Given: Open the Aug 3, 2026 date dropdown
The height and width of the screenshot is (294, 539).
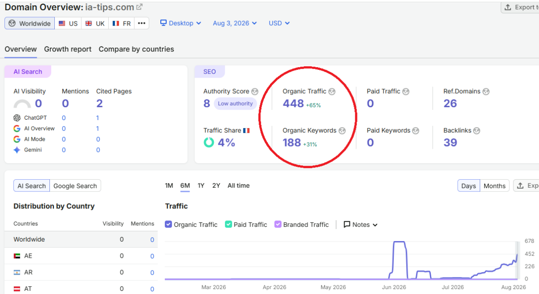Looking at the screenshot, I should pos(235,23).
